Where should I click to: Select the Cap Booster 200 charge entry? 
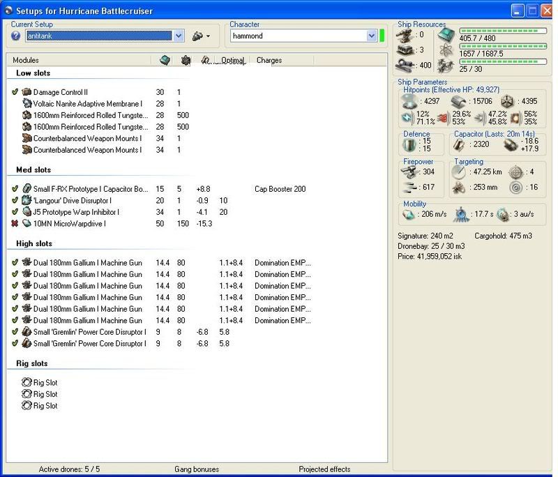[x=280, y=189]
